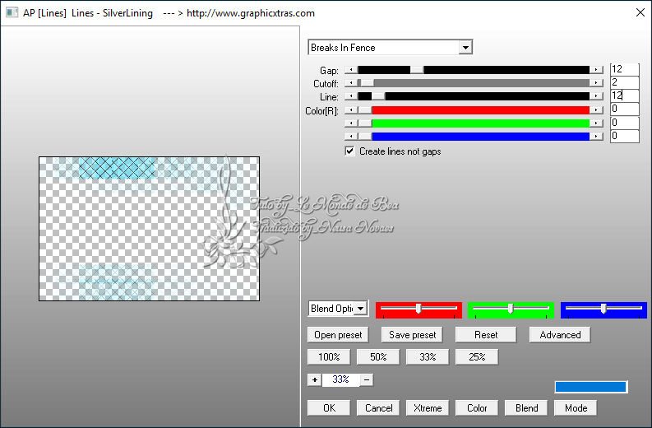Image resolution: width=652 pixels, height=428 pixels.
Task: Click the Blend button
Action: pyautogui.click(x=526, y=408)
